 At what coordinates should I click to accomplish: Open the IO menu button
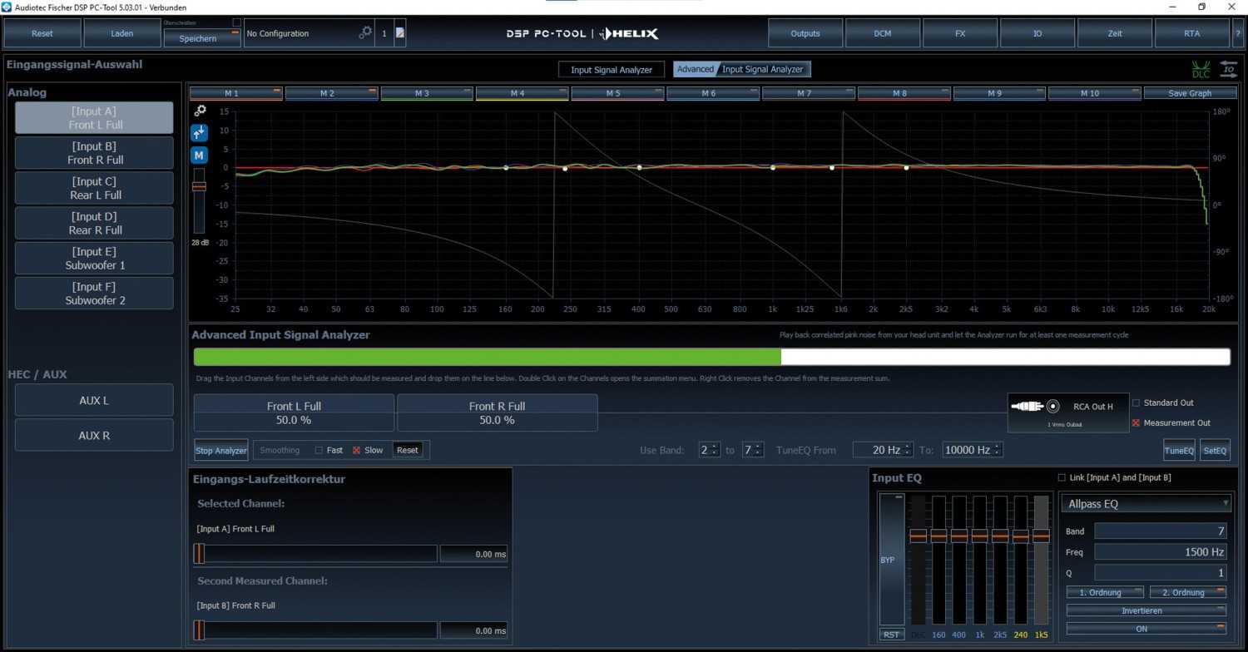tap(1037, 33)
